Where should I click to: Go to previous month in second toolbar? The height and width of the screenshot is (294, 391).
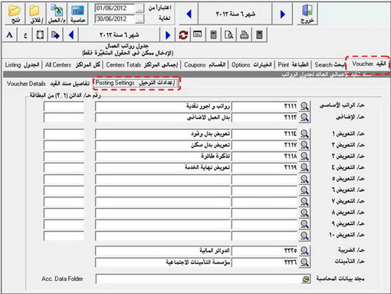coord(71,35)
